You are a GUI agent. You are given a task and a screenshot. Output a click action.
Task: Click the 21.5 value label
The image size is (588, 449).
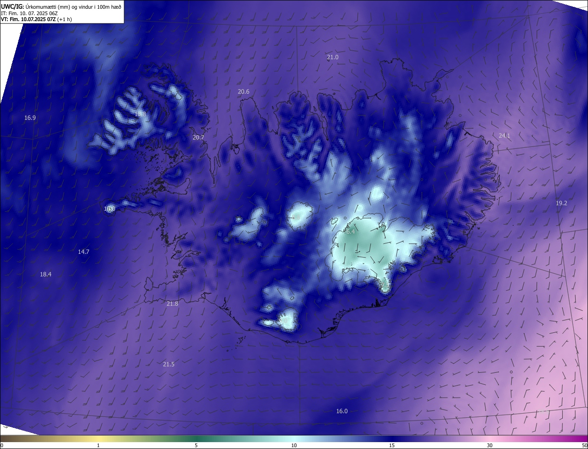click(x=169, y=364)
